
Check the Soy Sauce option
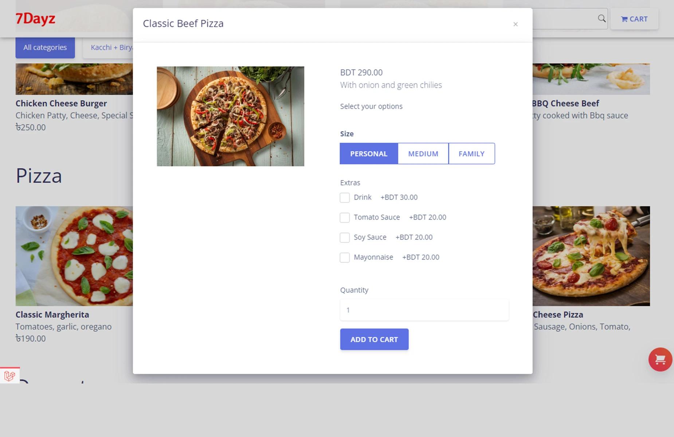point(345,238)
